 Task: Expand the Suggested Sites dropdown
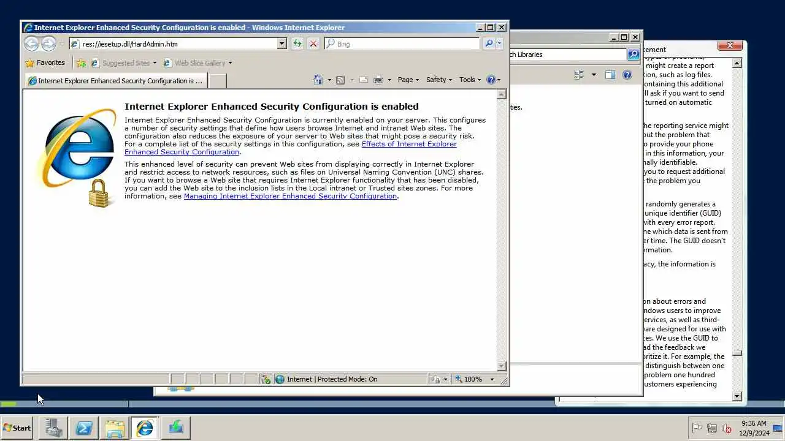155,62
